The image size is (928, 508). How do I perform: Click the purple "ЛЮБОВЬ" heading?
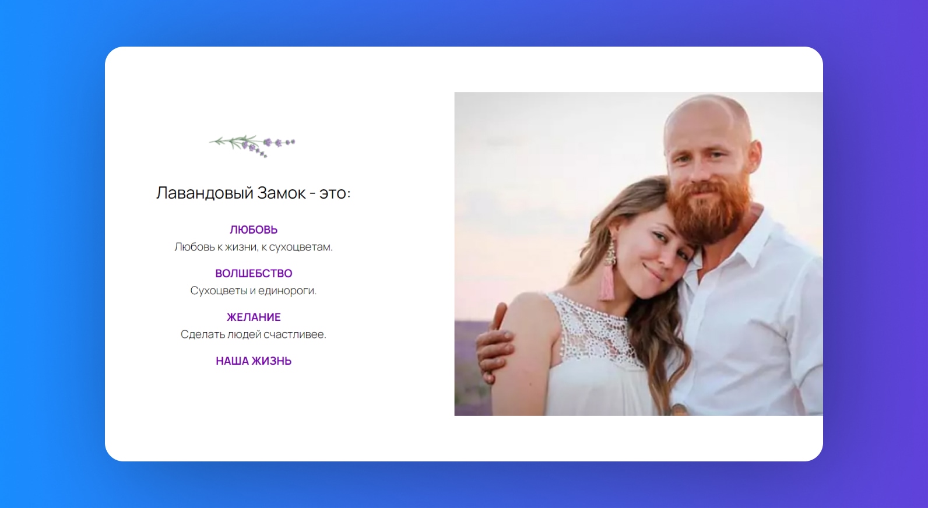254,230
